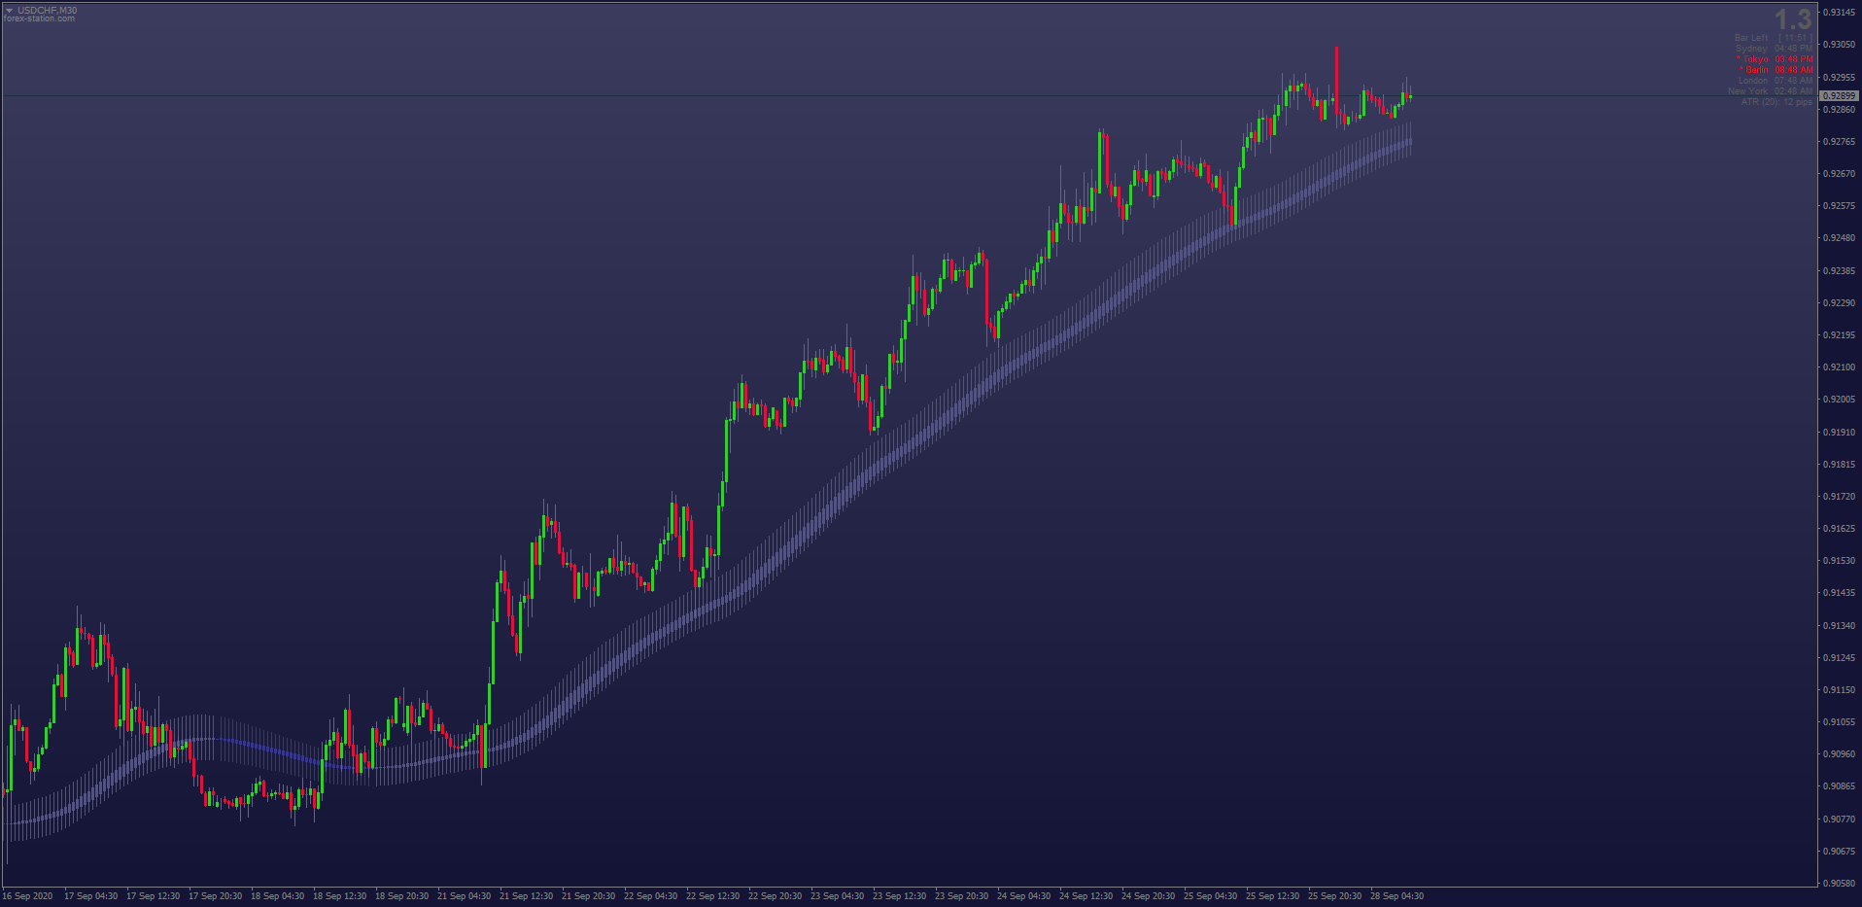Click the 18 Sep 20:30 time label
Screen dimensions: 1862x907
[402, 896]
